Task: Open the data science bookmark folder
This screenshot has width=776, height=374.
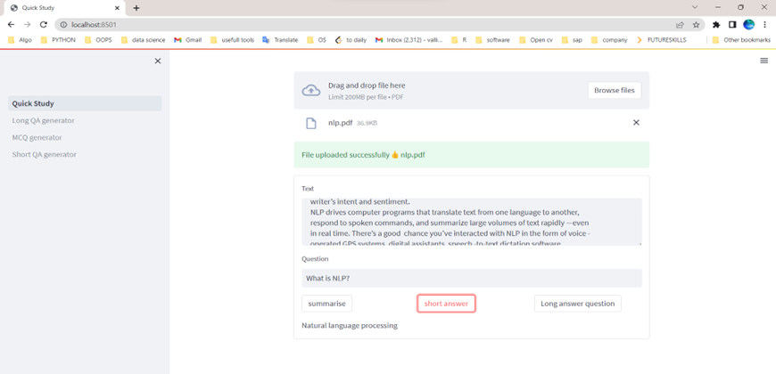Action: [x=143, y=40]
